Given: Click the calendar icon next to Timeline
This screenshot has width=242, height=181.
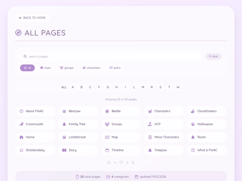Looking at the screenshot, I should tap(107, 150).
